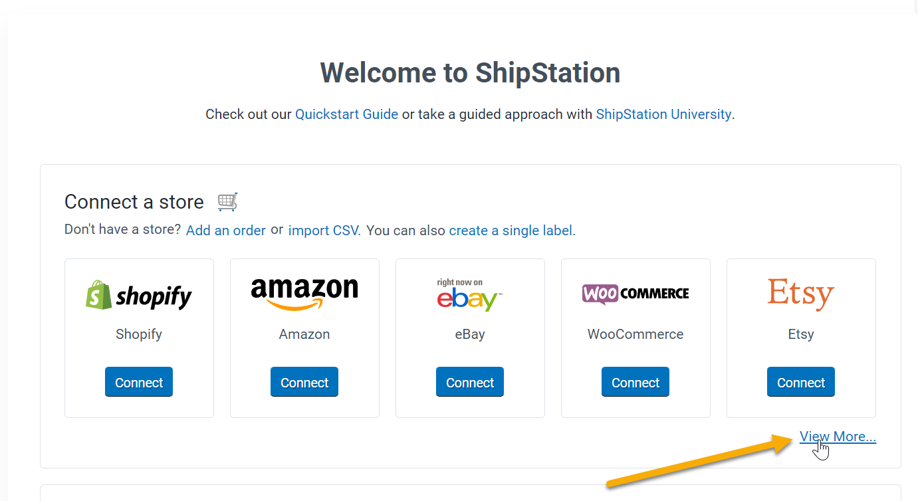Image resolution: width=918 pixels, height=501 pixels.
Task: Click the Amazon logo icon
Action: coord(304,293)
